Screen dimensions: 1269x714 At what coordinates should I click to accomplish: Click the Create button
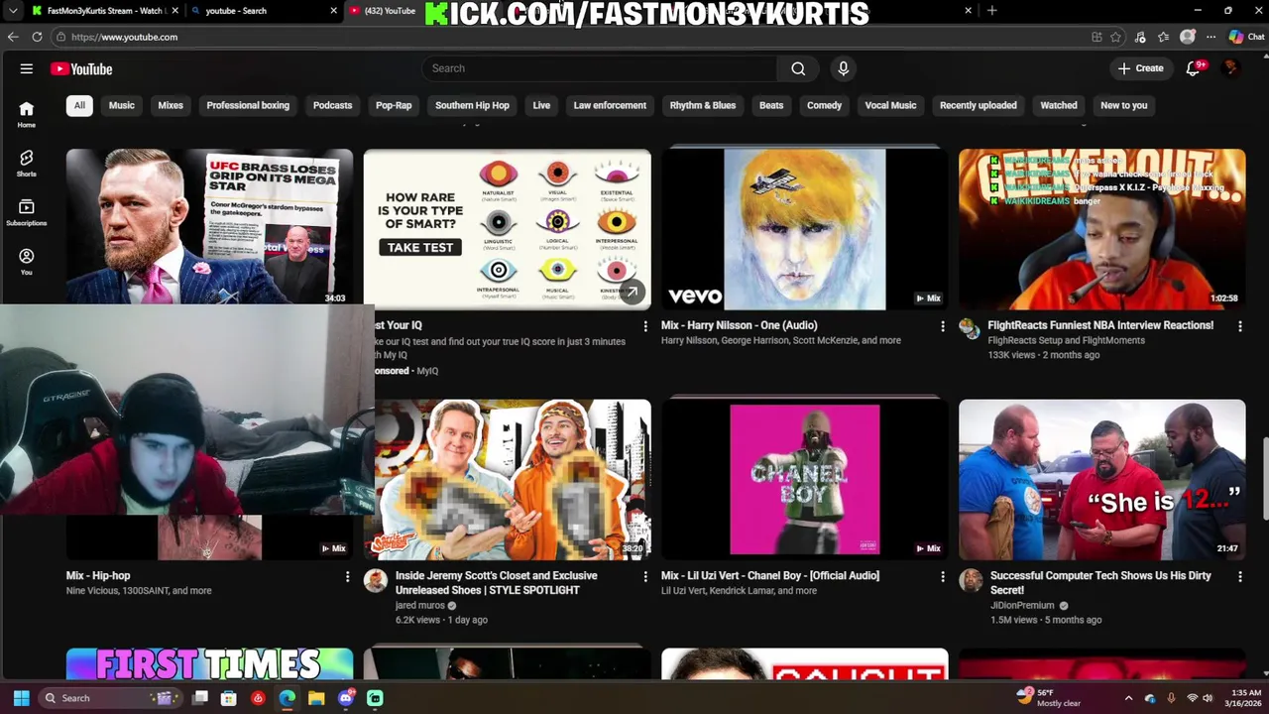tap(1141, 68)
